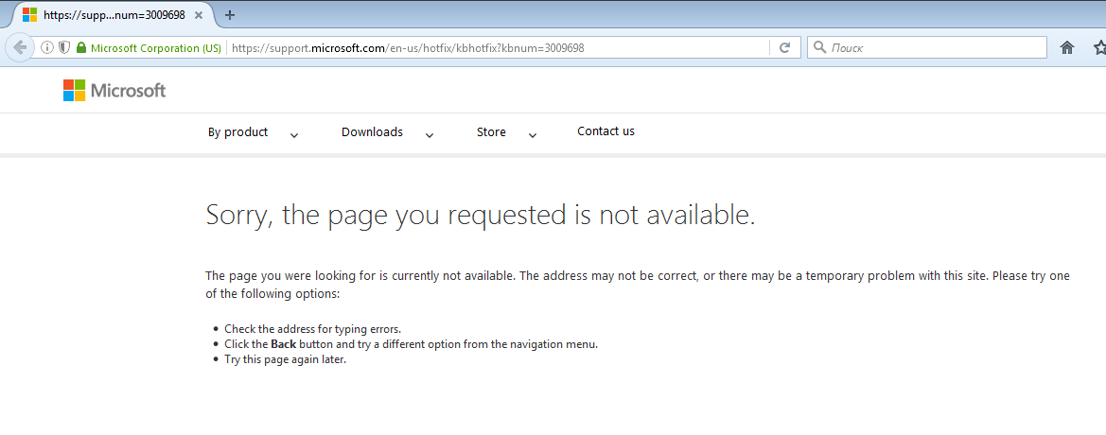
Task: Click green padlock security icon
Action: [x=81, y=48]
